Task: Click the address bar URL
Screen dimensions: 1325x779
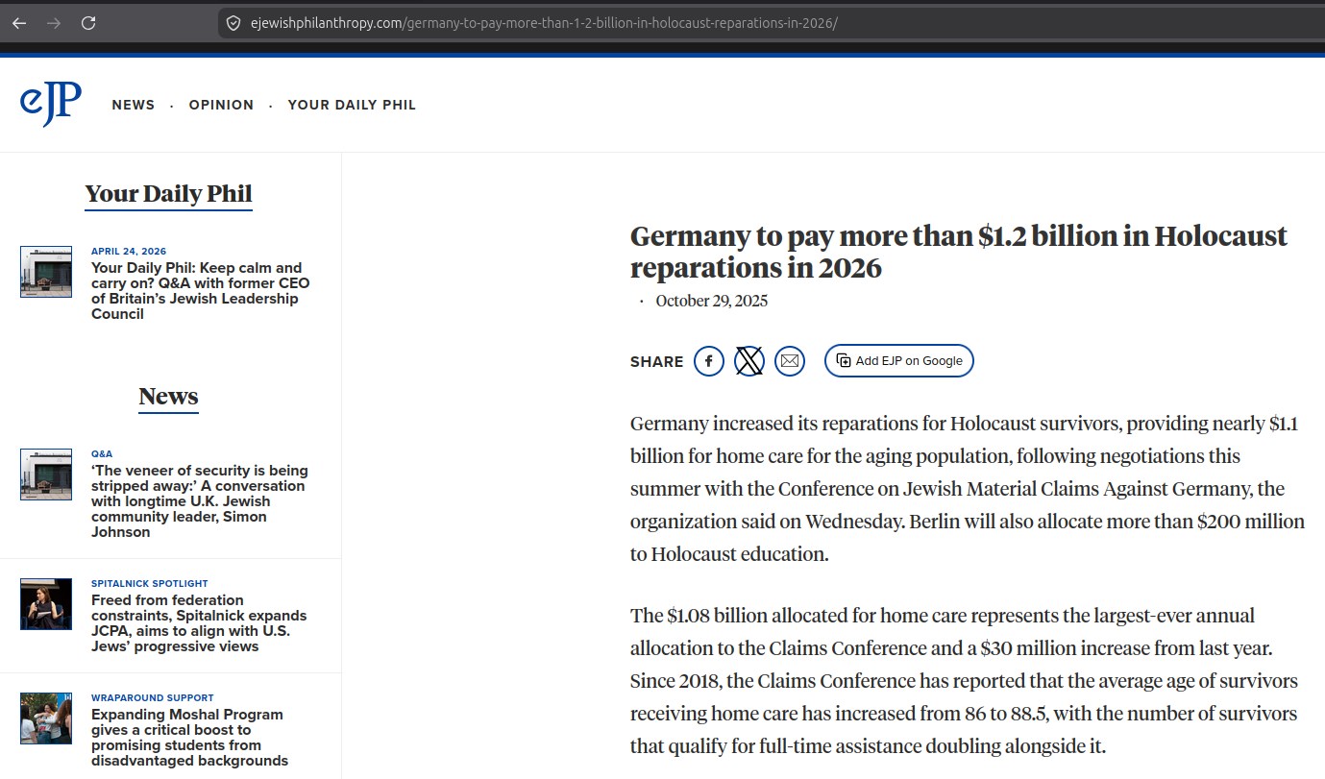Action: pos(543,23)
